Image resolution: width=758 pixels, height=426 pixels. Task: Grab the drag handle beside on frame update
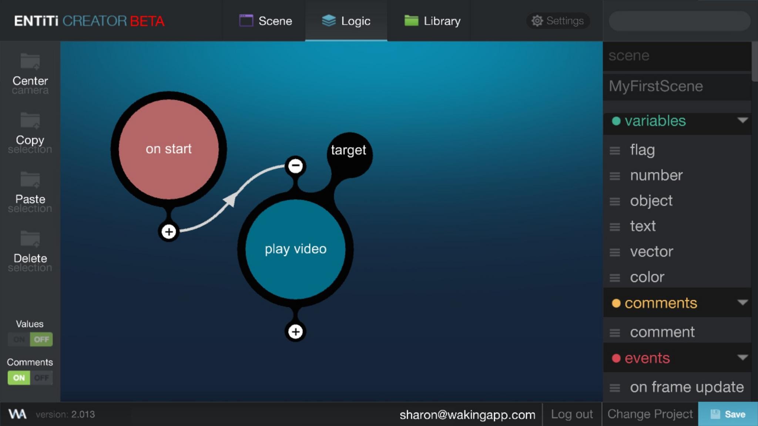tap(615, 388)
